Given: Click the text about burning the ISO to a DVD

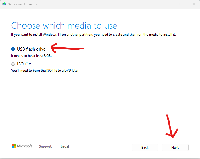Looking at the screenshot, I should coord(45,71).
